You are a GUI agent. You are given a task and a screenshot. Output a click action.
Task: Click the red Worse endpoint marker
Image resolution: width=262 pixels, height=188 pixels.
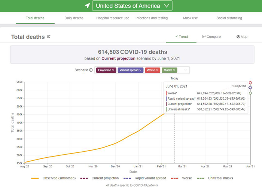tap(250, 83)
